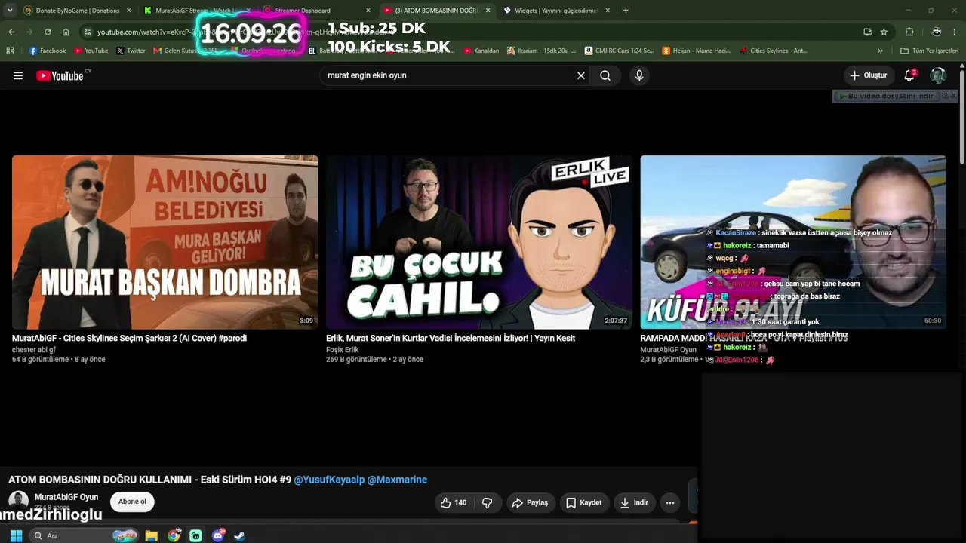Open the YouTube hamburger guide menu

[18, 75]
